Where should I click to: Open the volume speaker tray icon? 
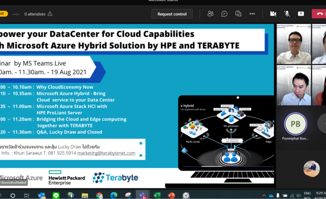tap(299, 195)
